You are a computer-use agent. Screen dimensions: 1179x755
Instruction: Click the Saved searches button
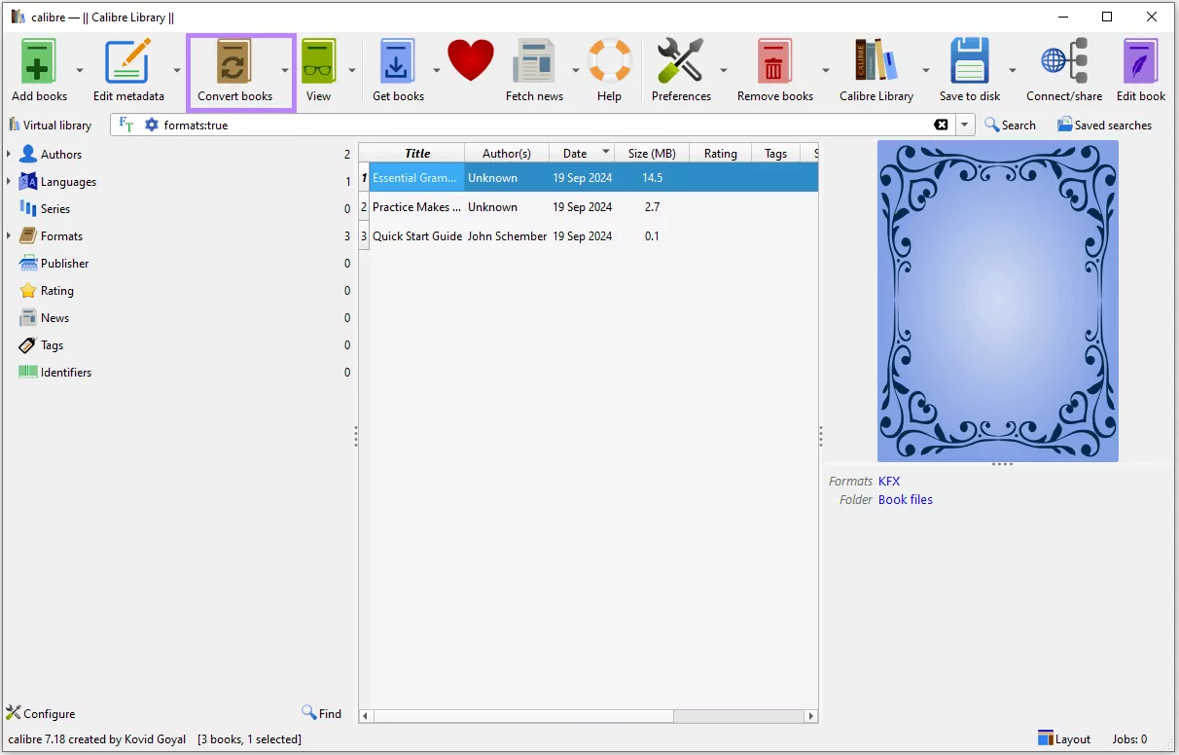pos(1104,126)
